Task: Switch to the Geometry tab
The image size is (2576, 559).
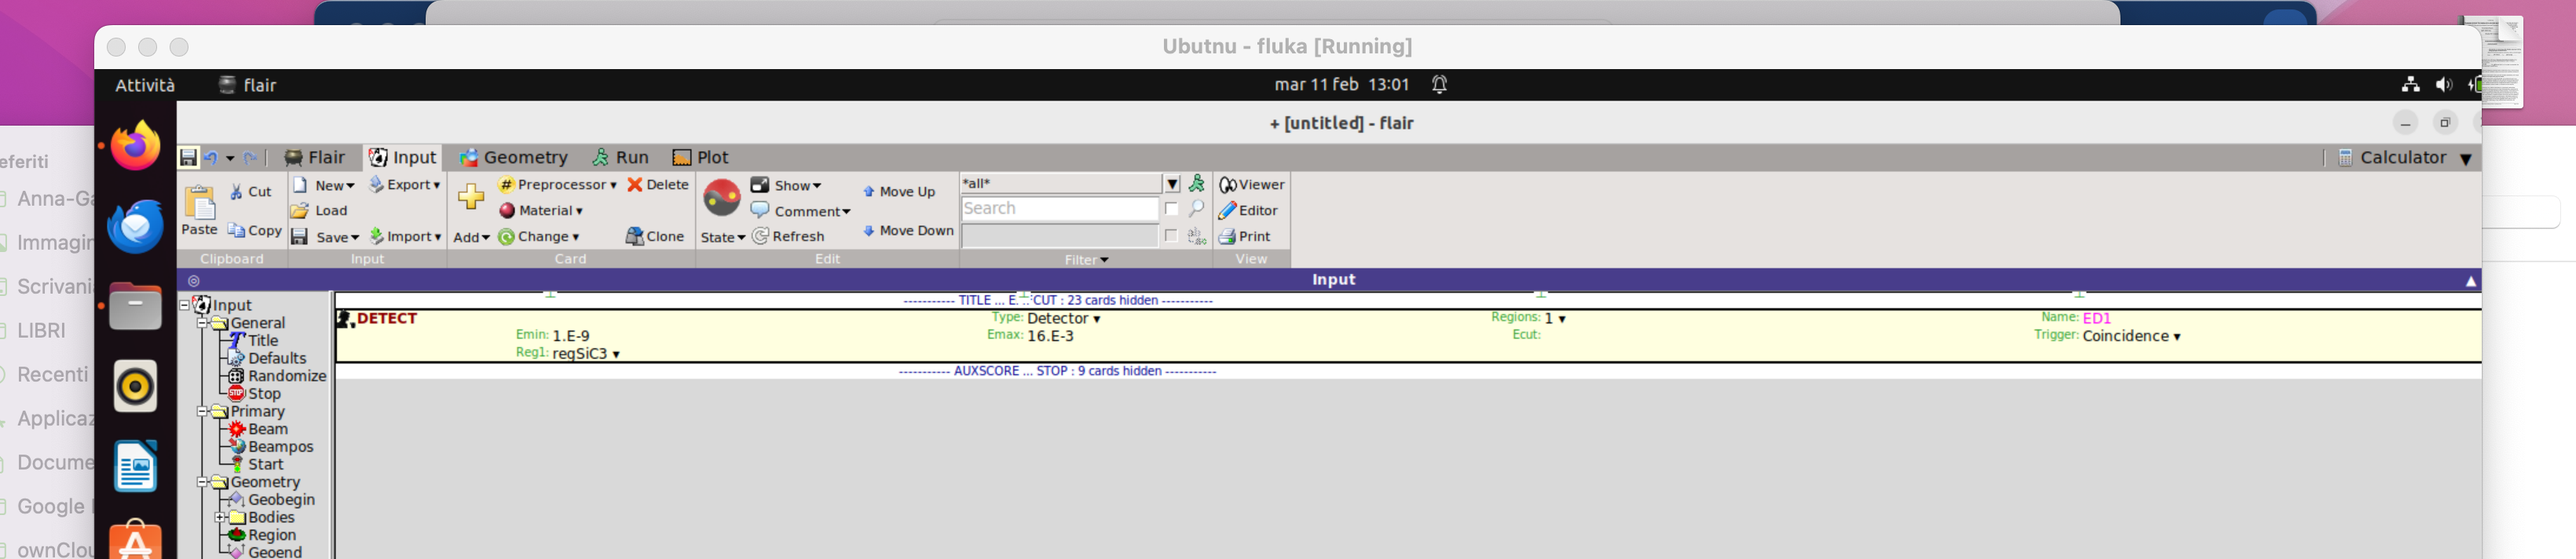Action: pyautogui.click(x=514, y=157)
